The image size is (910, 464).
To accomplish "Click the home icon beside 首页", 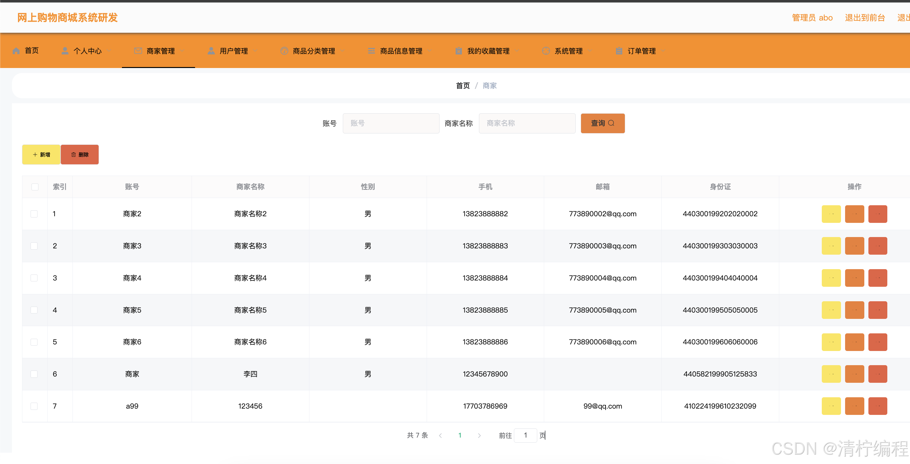I will [16, 51].
